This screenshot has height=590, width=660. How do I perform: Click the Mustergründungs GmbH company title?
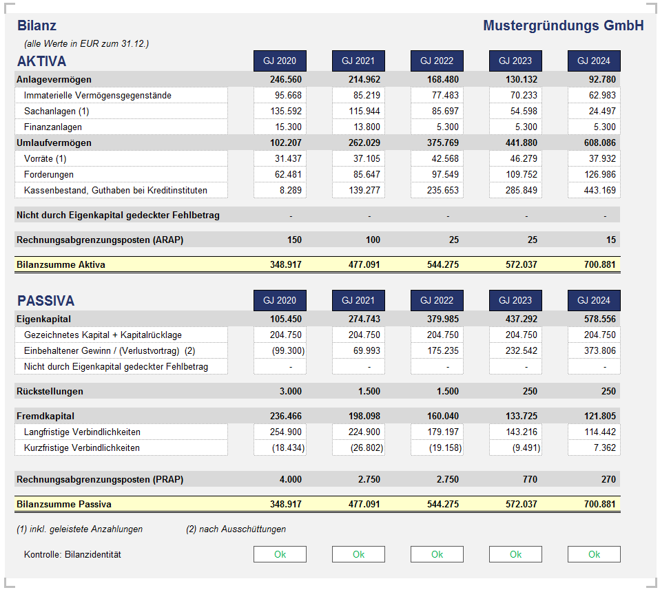point(563,25)
